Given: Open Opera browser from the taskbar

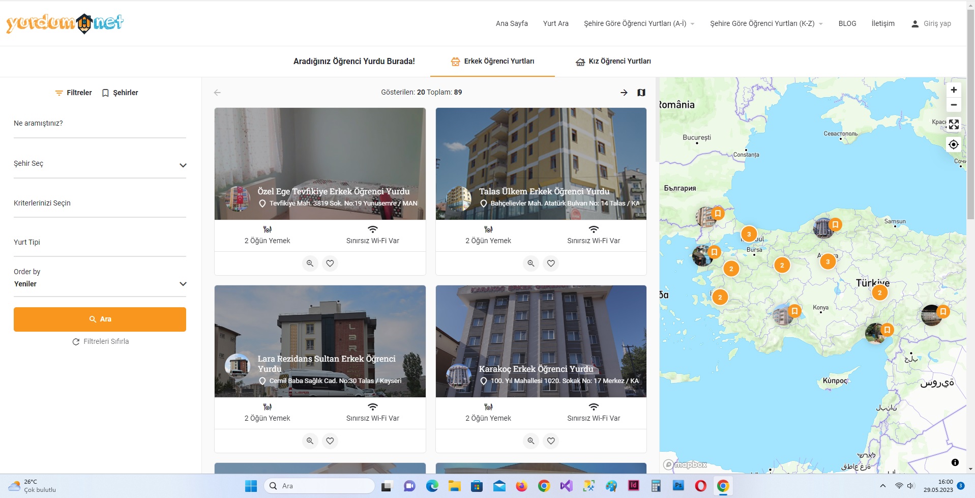Looking at the screenshot, I should 700,486.
